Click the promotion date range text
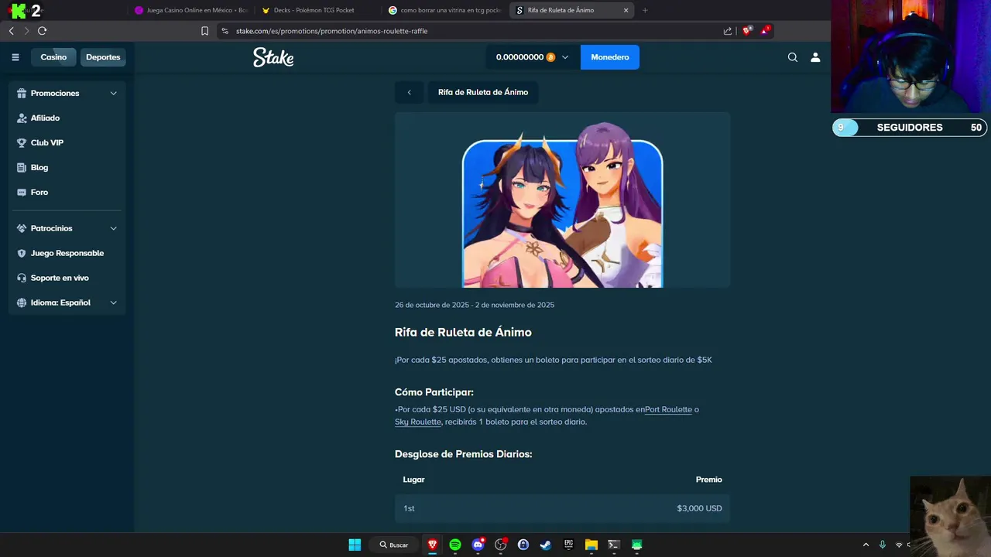Image resolution: width=991 pixels, height=557 pixels. pyautogui.click(x=475, y=305)
